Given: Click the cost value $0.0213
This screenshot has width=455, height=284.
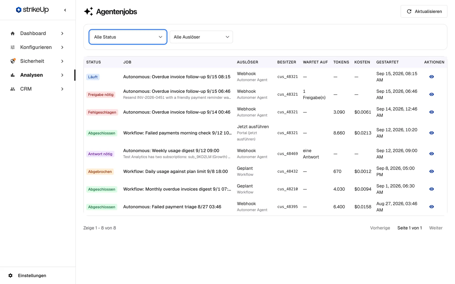Looking at the screenshot, I should 363,133.
